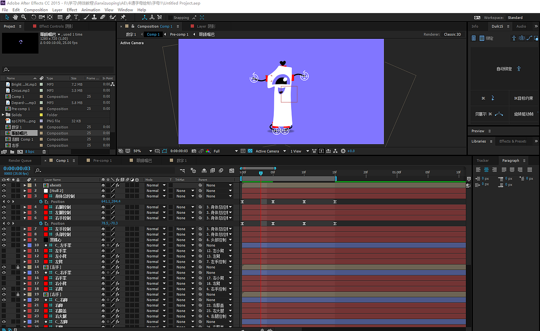Viewport: 540px width, 331px height.
Task: Toggle visibility of C_左手掌 layer
Action: 4,245
